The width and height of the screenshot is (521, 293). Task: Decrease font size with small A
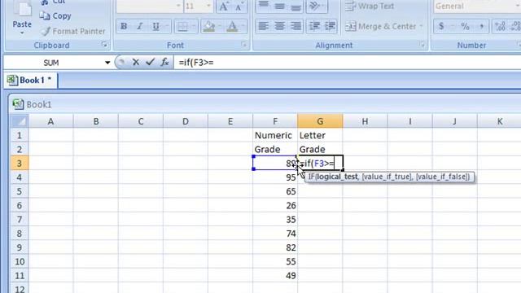pos(239,6)
